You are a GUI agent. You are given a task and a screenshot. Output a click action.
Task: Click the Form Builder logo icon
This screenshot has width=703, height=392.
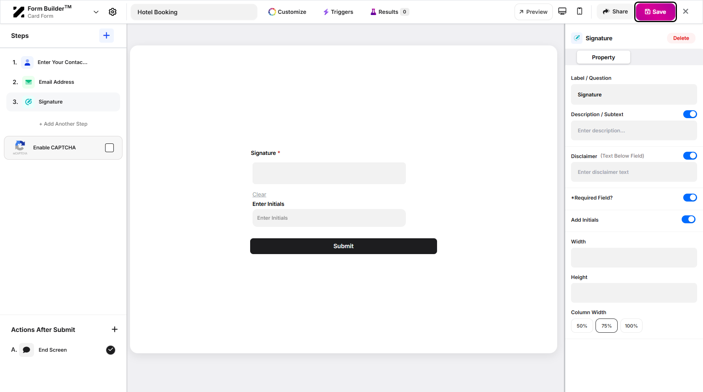click(x=19, y=12)
